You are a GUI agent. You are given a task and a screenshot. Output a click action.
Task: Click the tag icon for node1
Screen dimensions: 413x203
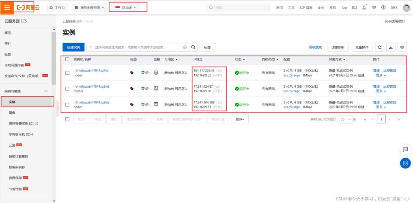(132, 104)
